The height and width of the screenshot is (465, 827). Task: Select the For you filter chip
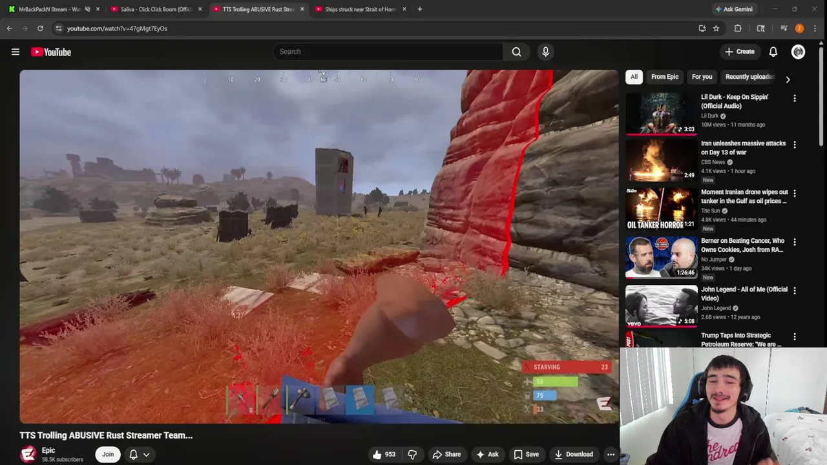point(702,77)
